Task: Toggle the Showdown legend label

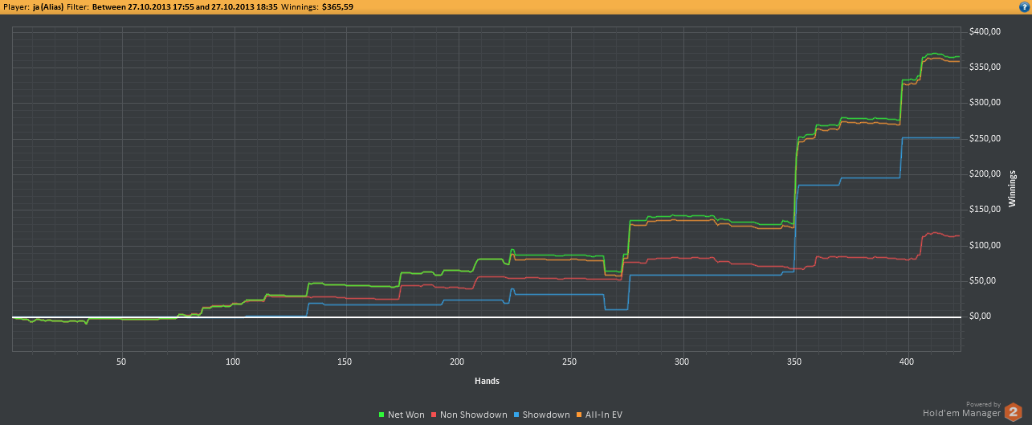Action: pos(546,415)
